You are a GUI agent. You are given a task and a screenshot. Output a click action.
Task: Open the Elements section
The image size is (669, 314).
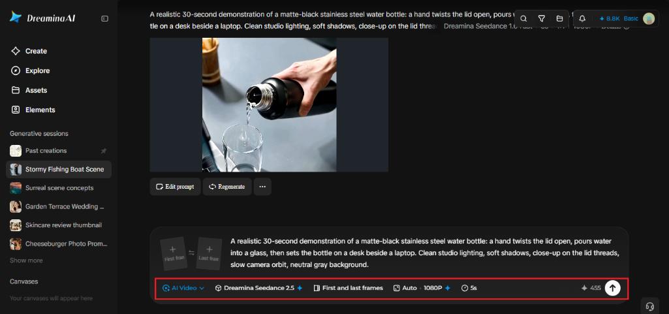pyautogui.click(x=33, y=110)
